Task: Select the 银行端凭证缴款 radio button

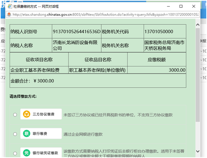Action: [x=15, y=154]
